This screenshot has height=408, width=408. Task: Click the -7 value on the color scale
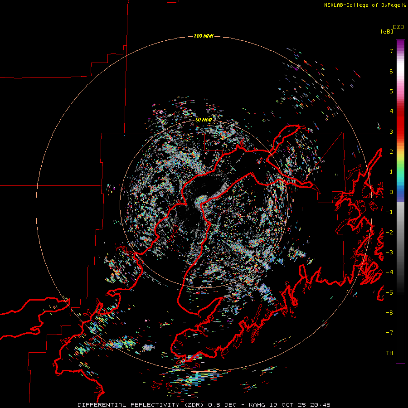click(x=389, y=333)
